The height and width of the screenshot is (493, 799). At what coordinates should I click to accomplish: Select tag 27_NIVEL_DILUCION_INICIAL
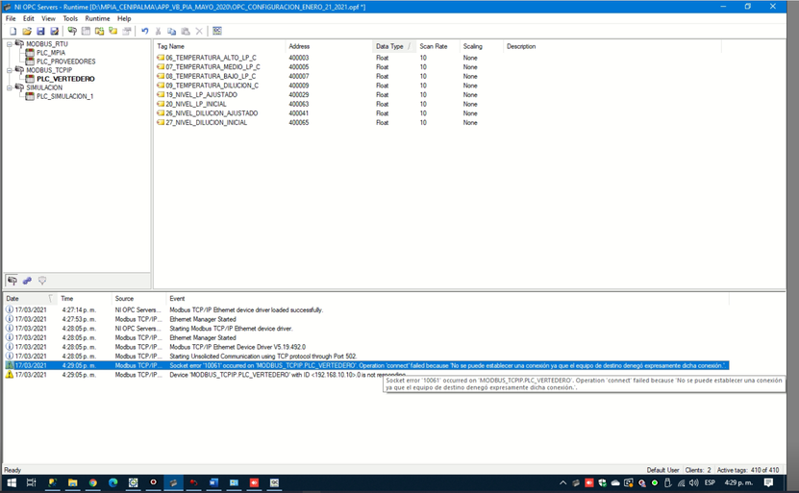206,122
